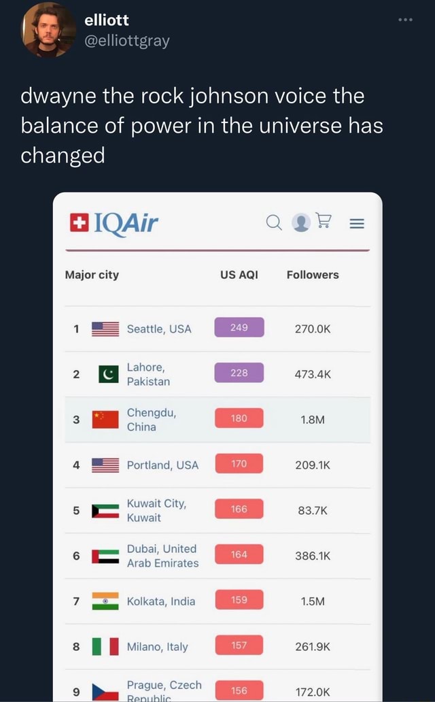435x702 pixels.
Task: Click the red 170 AQI badge for Portland
Action: coord(239,464)
